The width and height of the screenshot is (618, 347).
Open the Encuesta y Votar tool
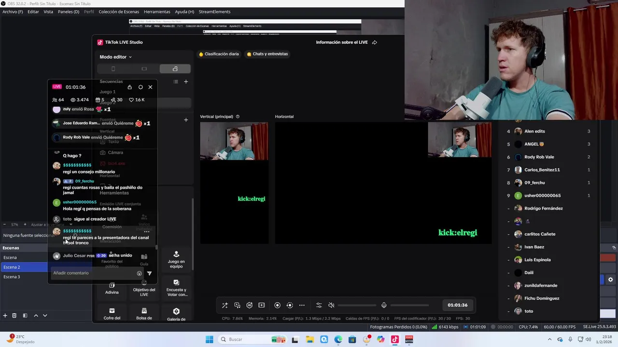coord(176,289)
